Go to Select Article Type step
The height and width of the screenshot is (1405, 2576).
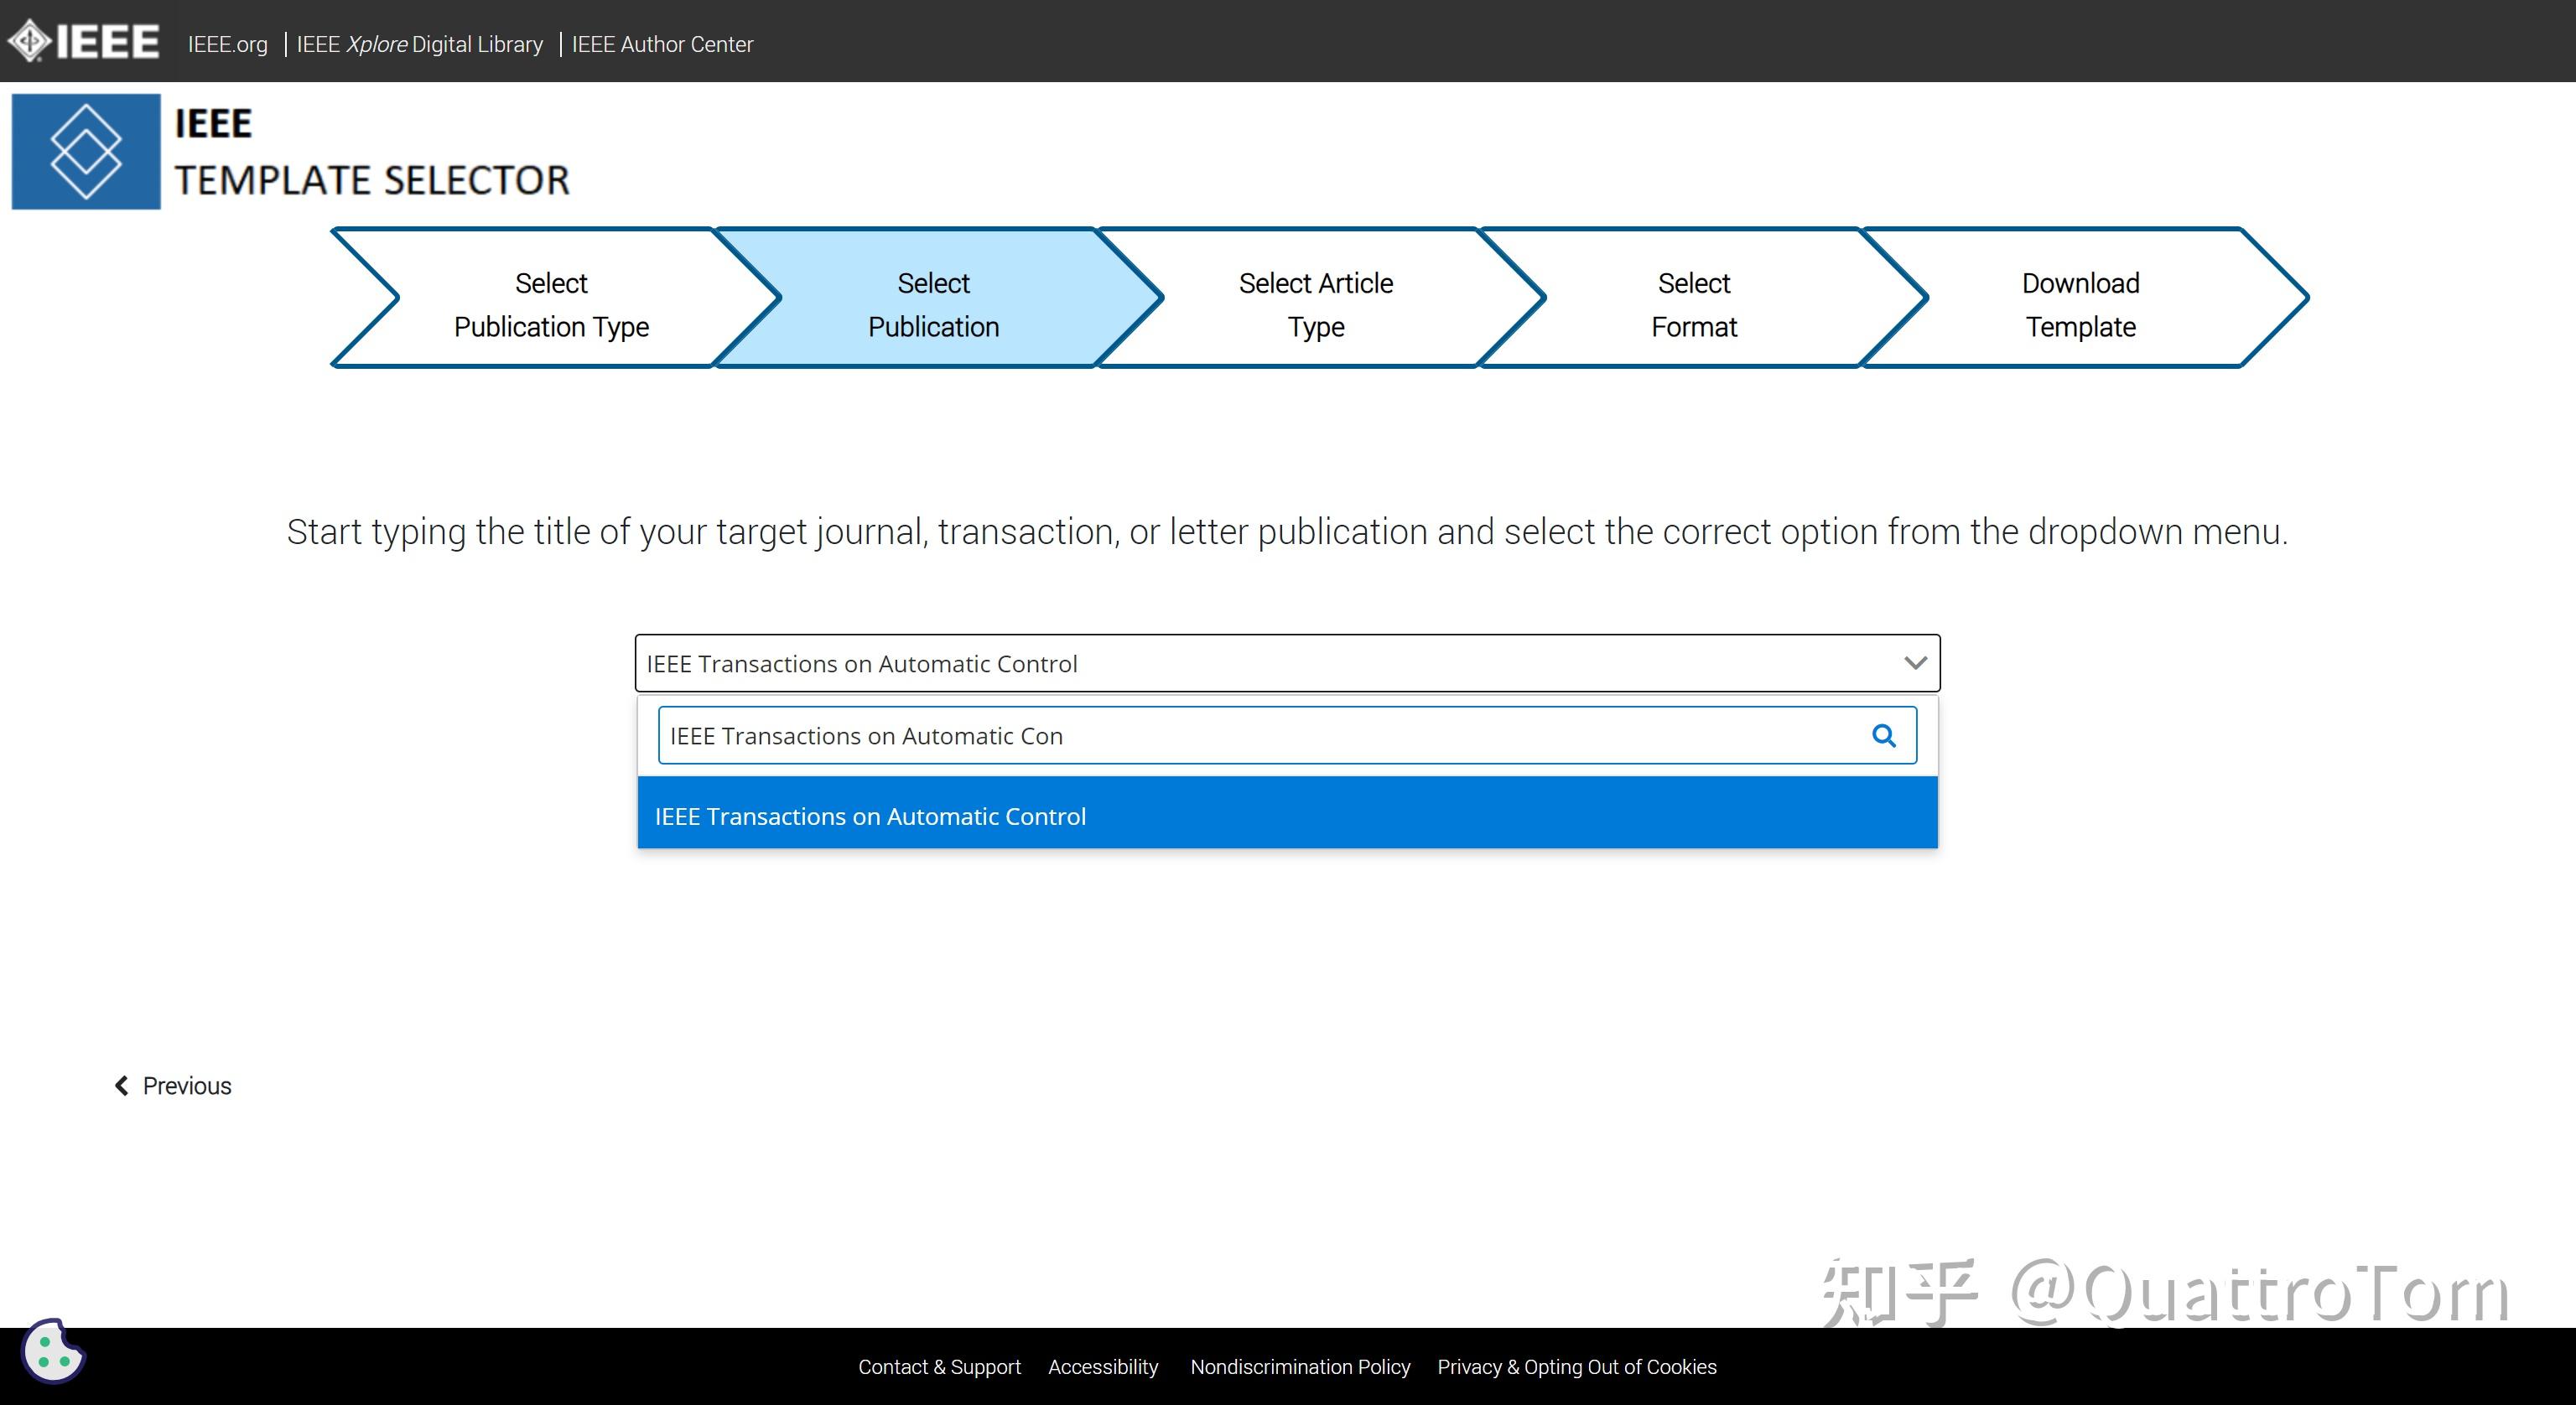tap(1316, 304)
